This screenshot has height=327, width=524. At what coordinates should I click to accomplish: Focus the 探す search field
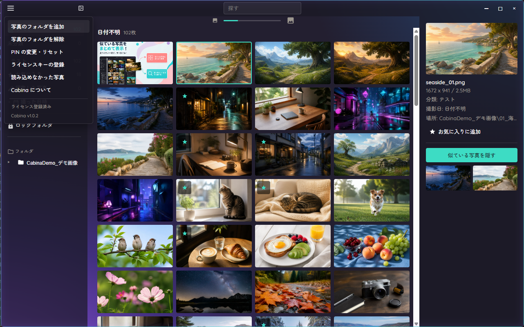click(x=262, y=8)
